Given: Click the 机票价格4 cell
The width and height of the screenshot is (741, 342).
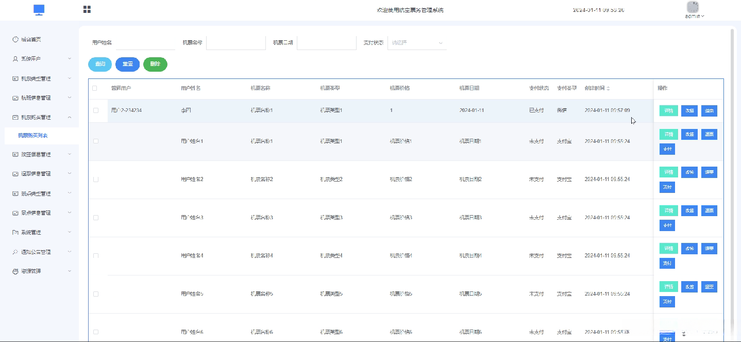Looking at the screenshot, I should pos(401,256).
